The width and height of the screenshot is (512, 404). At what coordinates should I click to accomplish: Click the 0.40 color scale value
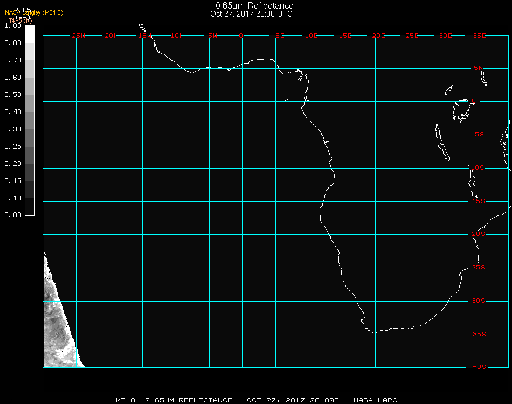13,112
